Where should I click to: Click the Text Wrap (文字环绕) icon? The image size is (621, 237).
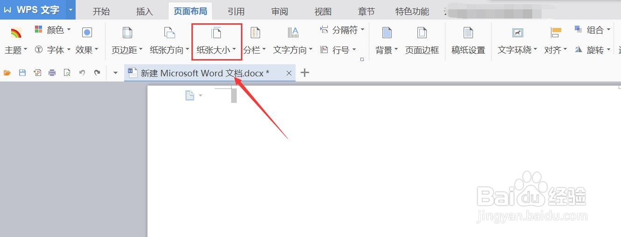coord(517,33)
